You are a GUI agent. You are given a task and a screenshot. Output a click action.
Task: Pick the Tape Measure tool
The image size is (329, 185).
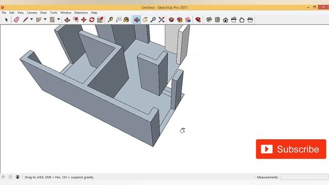[111, 20]
